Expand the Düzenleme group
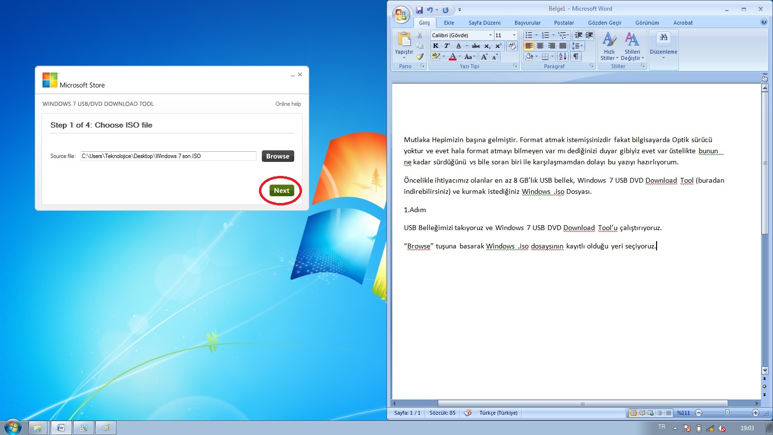This screenshot has height=435, width=773. coord(663,46)
